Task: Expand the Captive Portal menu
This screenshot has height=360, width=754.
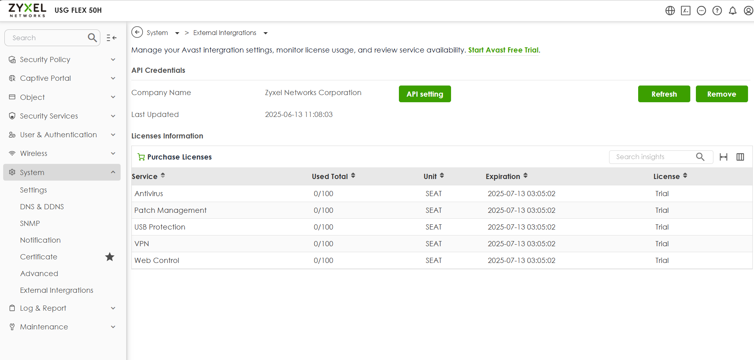Action: point(62,78)
